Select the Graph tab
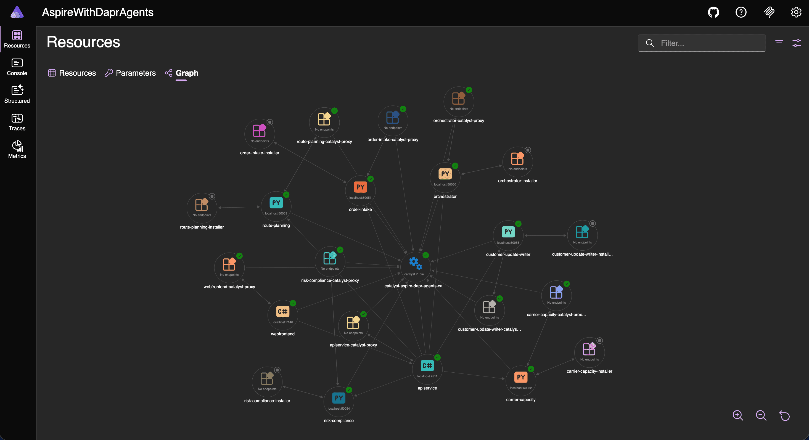 [x=182, y=73]
